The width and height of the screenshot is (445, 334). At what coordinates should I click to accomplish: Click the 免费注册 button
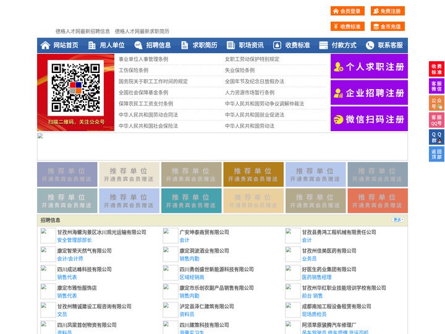pos(388,11)
